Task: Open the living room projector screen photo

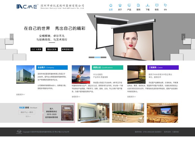Action: click(x=93, y=113)
